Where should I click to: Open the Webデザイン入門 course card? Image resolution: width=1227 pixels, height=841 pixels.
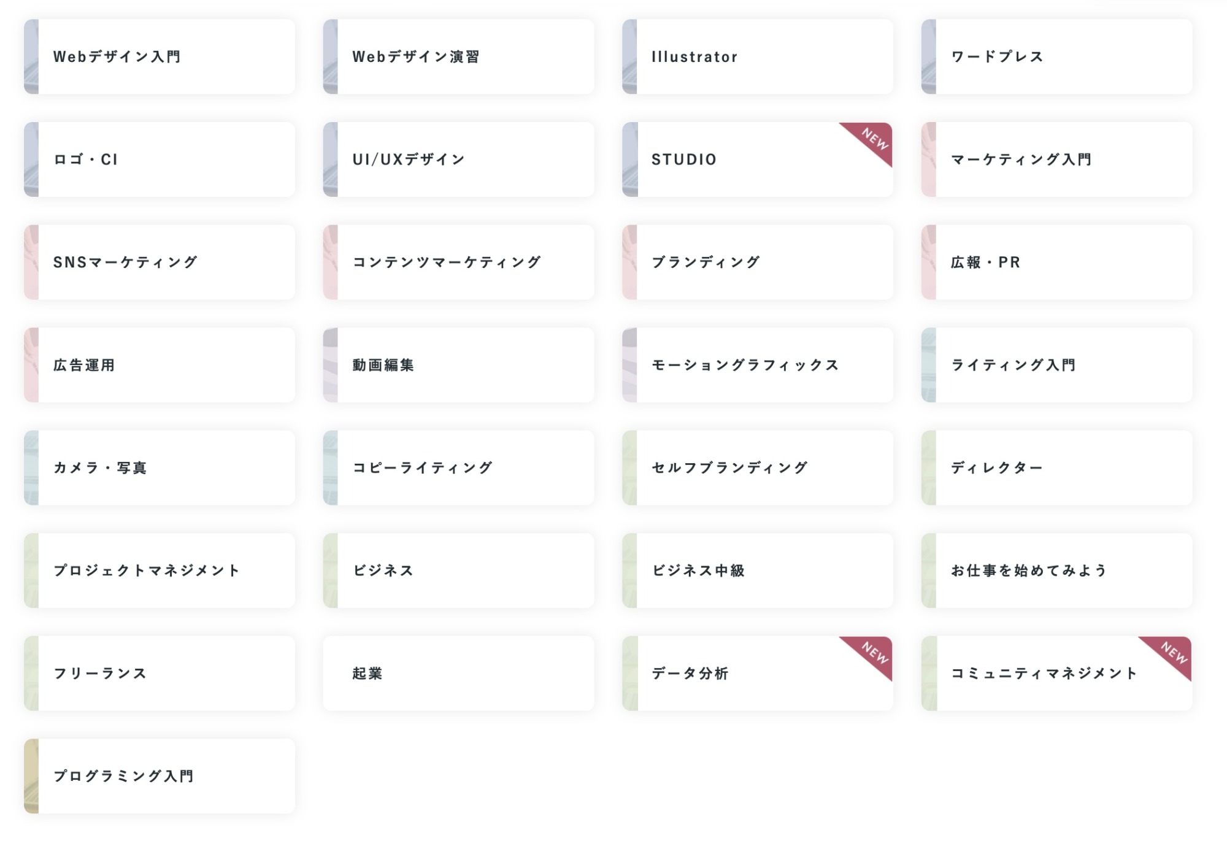click(x=160, y=56)
